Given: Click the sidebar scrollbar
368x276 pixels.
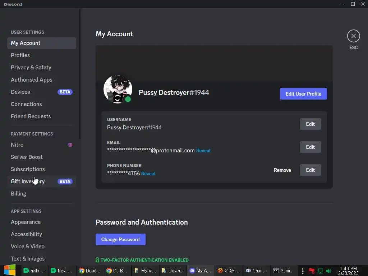Looking at the screenshot, I should (80, 74).
